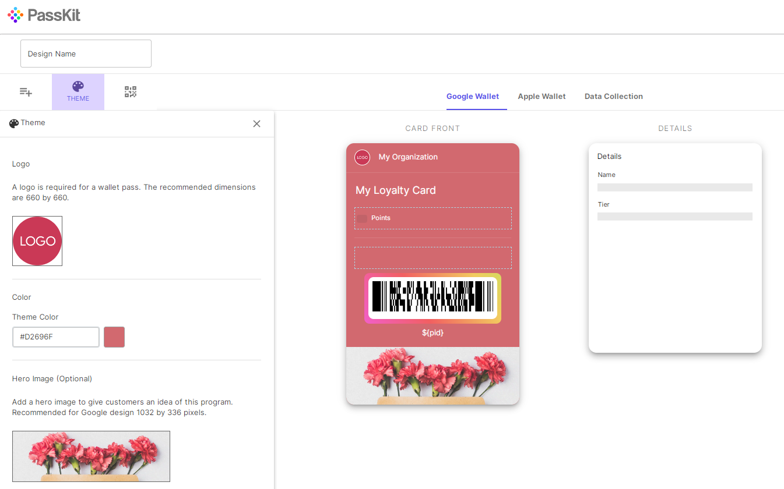Click the LOGO image upload thumbnail

point(37,241)
